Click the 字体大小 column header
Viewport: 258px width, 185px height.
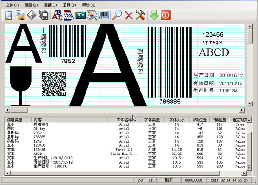click(x=177, y=120)
